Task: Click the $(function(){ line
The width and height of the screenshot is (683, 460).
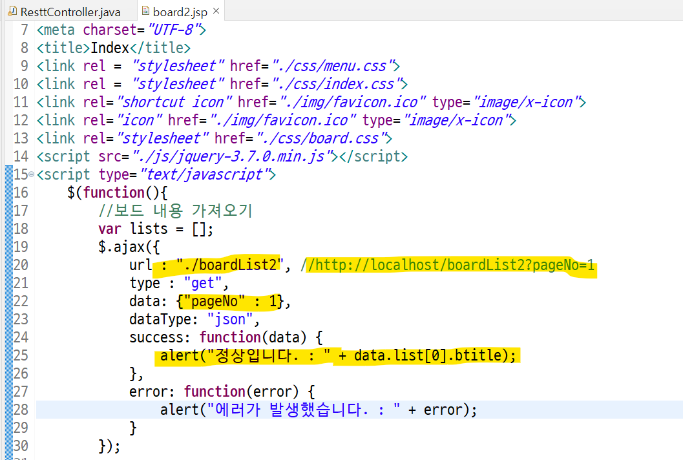Action: click(x=117, y=192)
